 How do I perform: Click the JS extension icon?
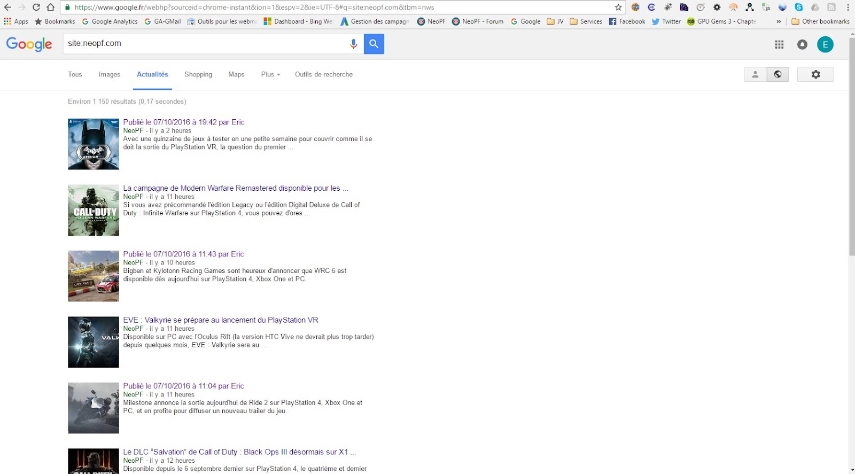766,7
